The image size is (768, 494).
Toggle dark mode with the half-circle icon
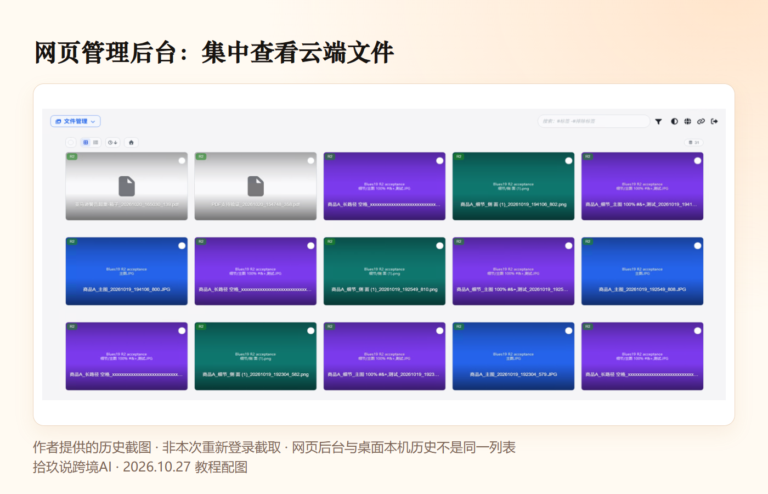(674, 121)
